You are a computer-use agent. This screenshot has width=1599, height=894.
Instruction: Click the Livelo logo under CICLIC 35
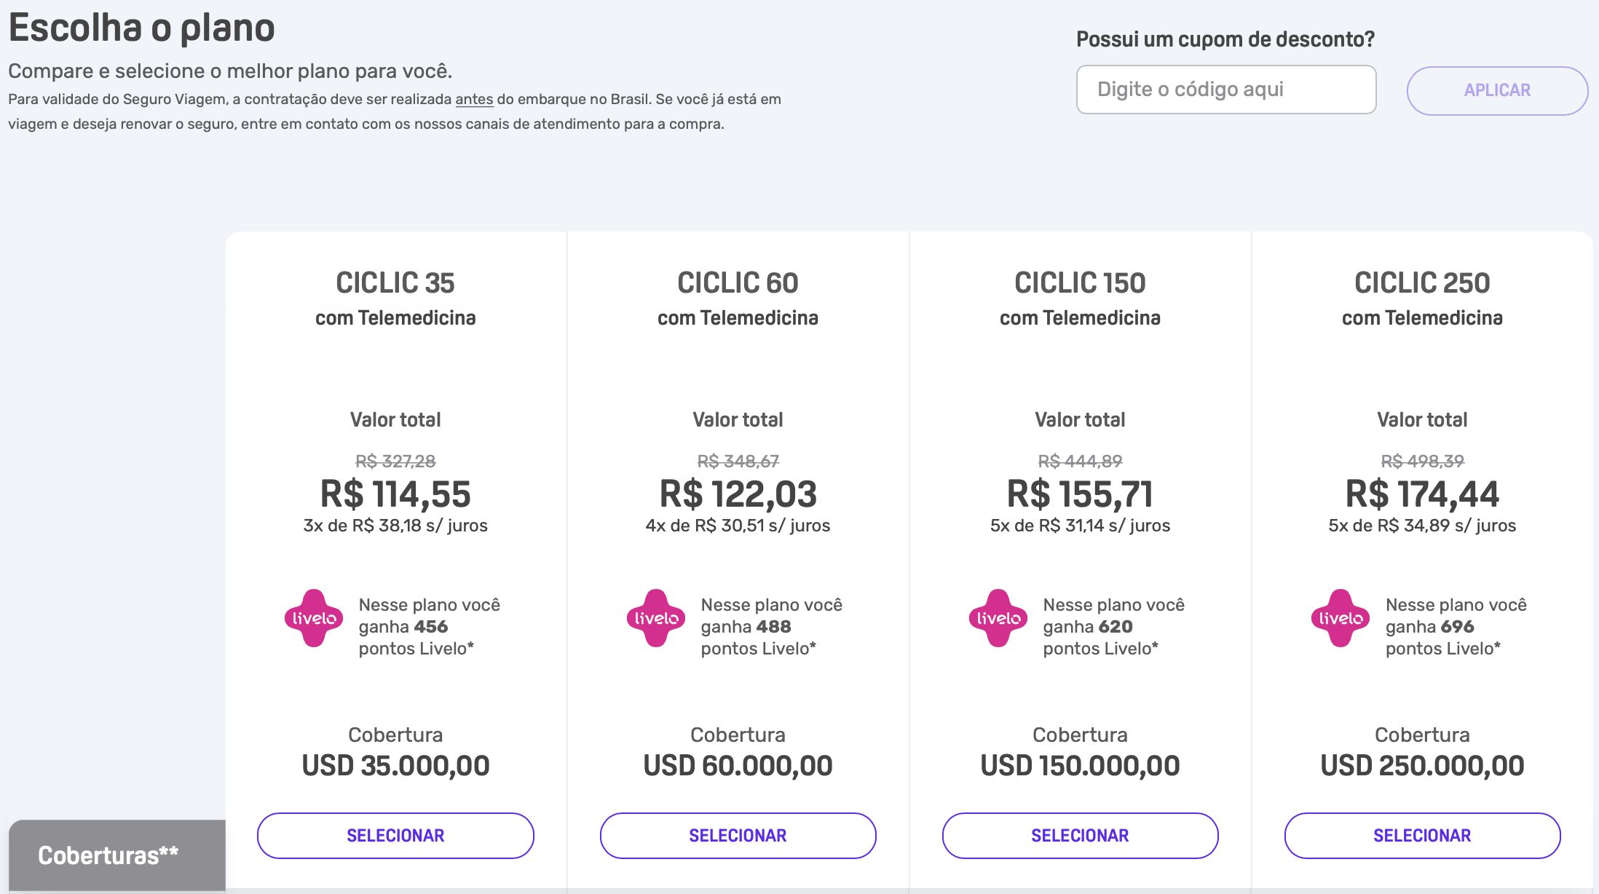point(313,618)
